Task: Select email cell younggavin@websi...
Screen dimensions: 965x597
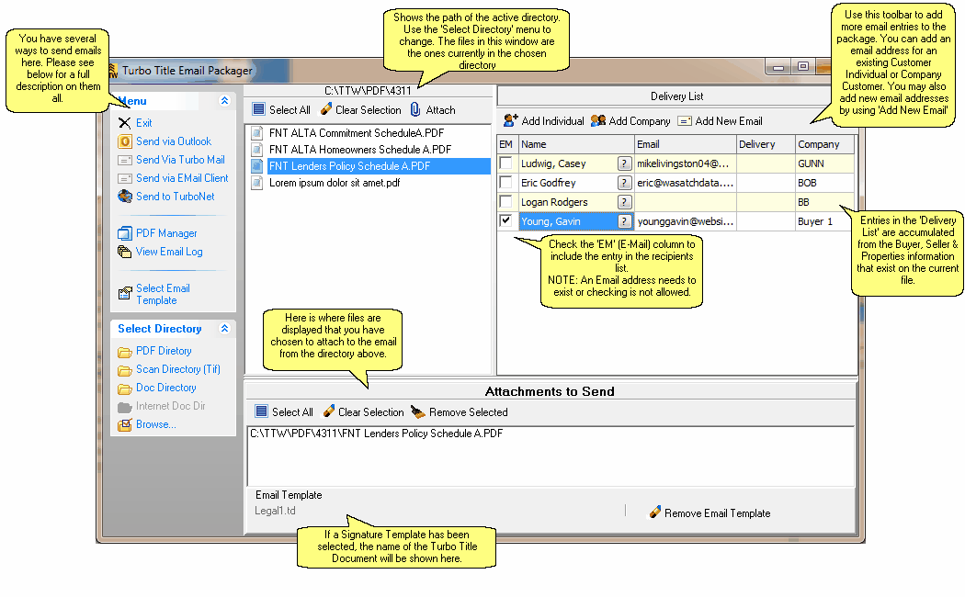Action: pos(686,221)
